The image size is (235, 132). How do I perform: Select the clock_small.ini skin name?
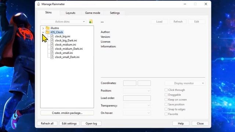pyautogui.click(x=64, y=53)
